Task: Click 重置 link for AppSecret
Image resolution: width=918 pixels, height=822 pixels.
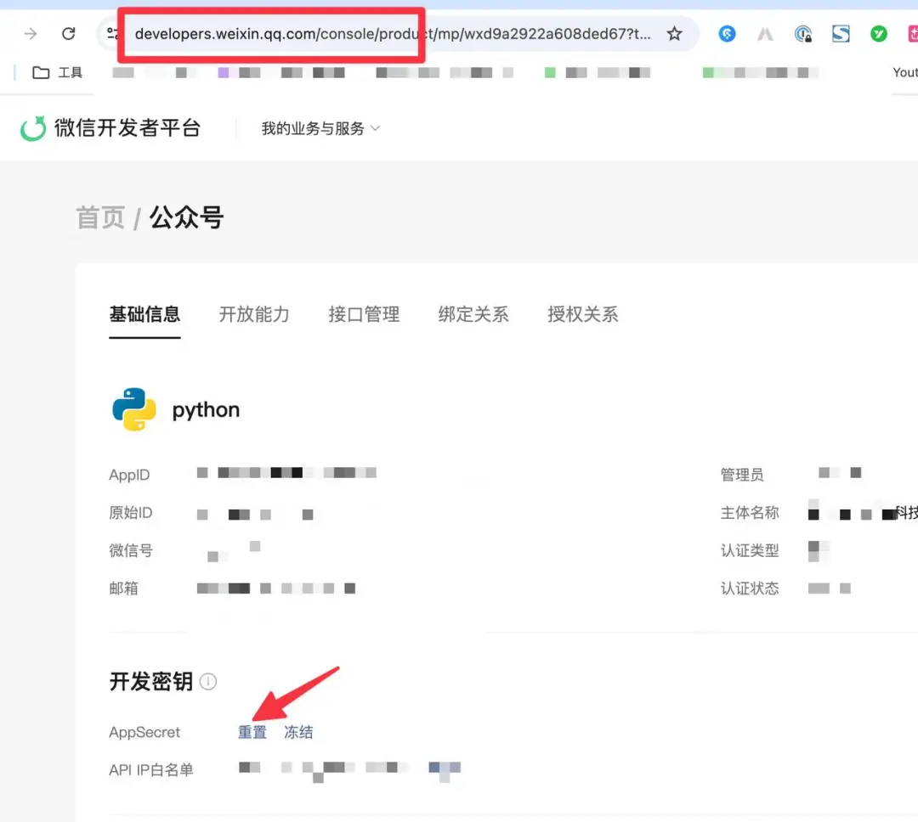Action: [x=252, y=732]
